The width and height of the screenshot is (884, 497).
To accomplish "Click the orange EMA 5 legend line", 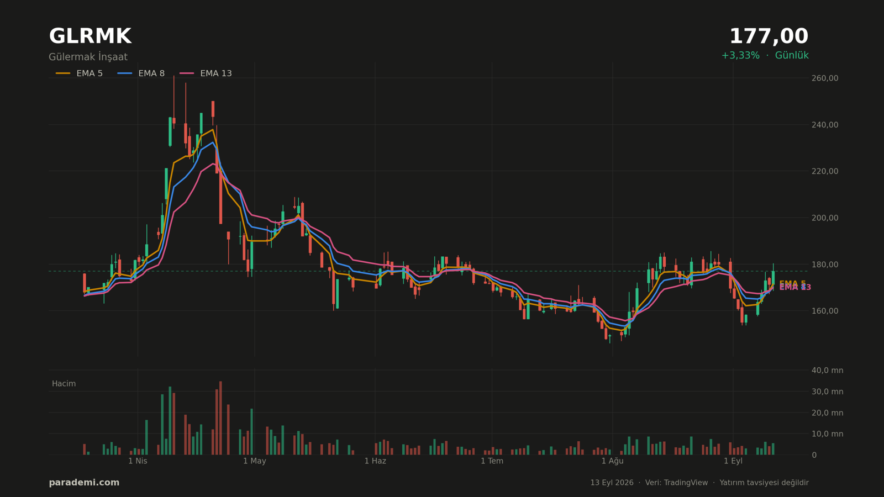I will click(63, 73).
